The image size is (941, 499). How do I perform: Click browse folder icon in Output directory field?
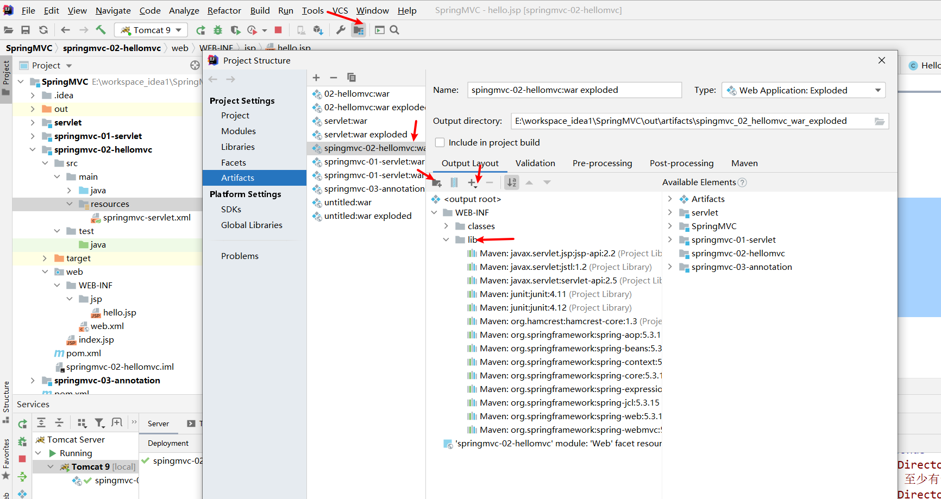coord(880,121)
